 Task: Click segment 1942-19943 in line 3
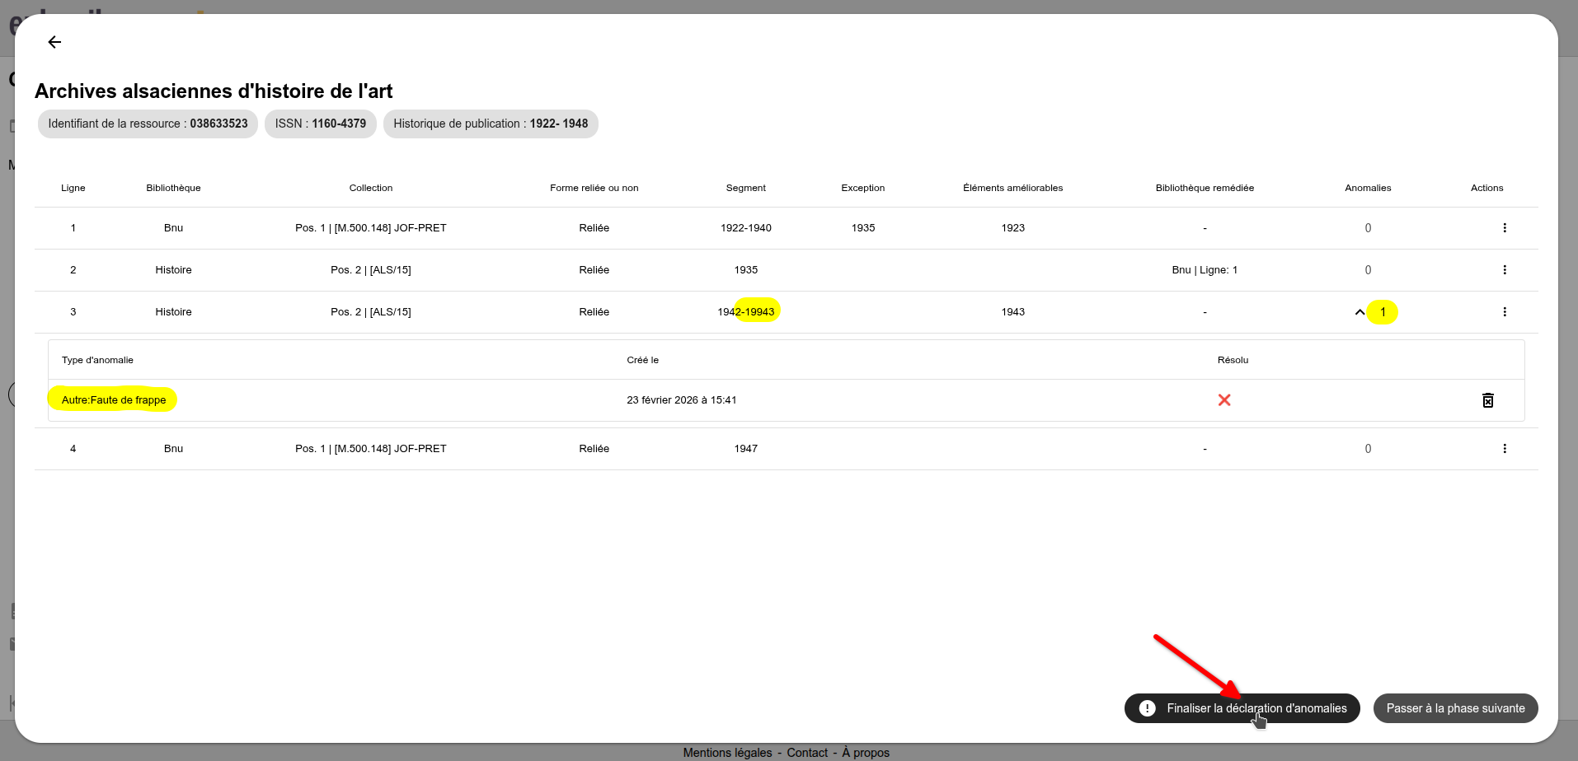pos(746,312)
